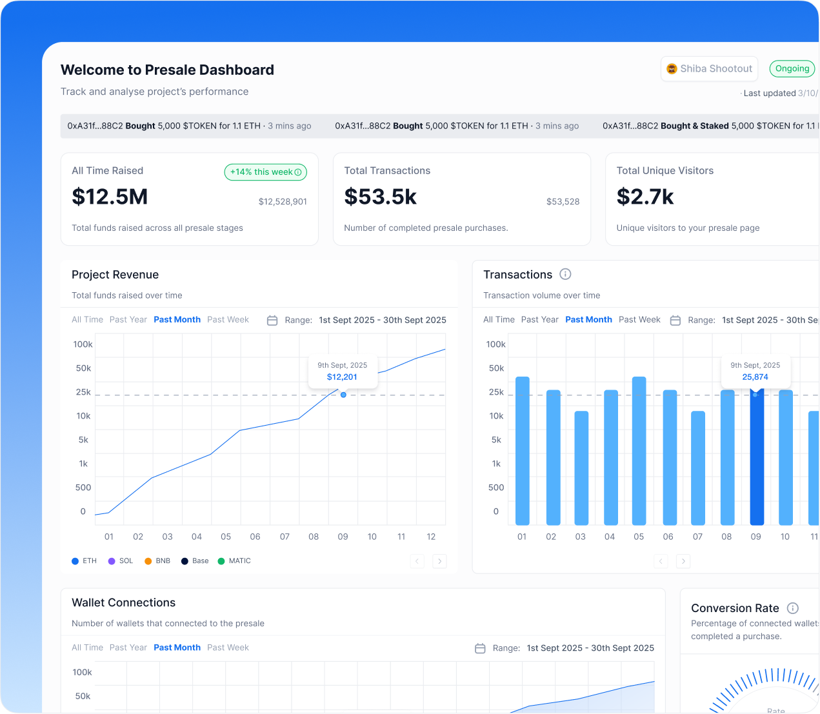Click the Ongoing status badge
This screenshot has height=714, width=820.
(x=792, y=69)
